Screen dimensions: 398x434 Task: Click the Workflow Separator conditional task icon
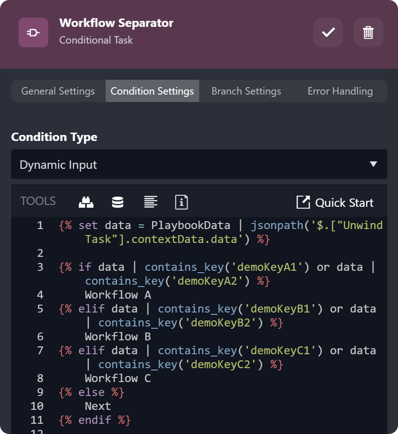(x=33, y=32)
